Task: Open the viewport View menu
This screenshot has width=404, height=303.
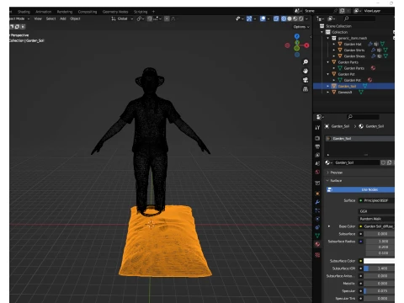Action: tap(38, 19)
